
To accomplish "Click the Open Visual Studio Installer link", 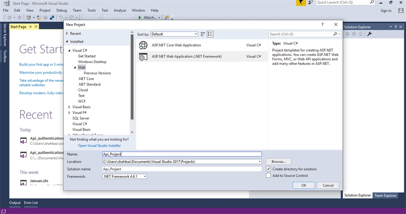I will pos(100,146).
